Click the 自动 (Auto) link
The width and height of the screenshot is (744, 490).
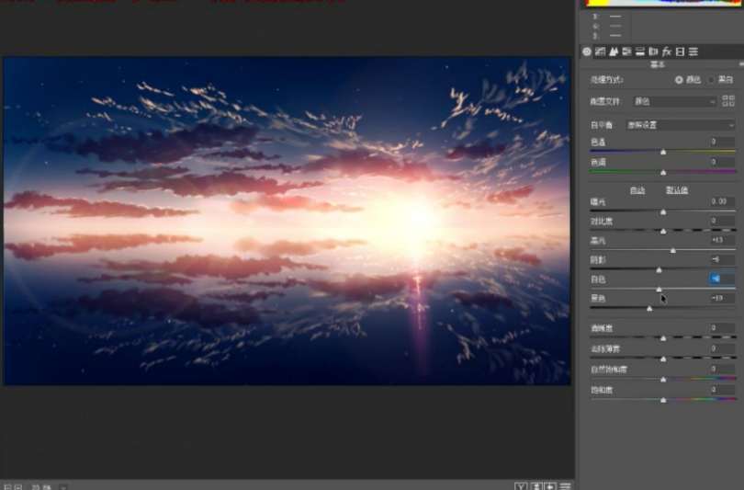(637, 190)
